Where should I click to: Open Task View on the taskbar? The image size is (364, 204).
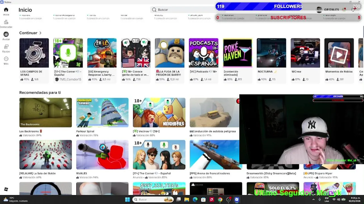tap(179, 199)
